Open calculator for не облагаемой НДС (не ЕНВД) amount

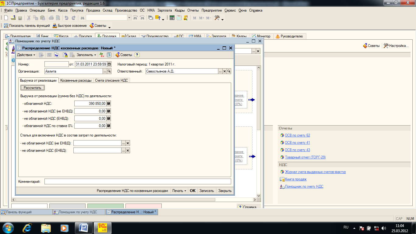[108, 111]
